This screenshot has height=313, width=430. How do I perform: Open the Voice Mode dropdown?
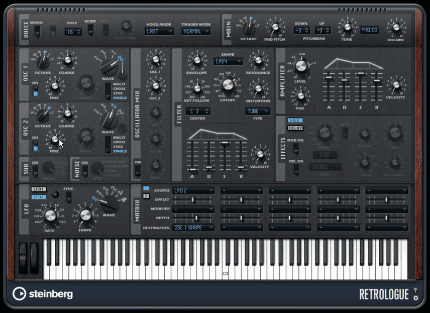(x=159, y=32)
